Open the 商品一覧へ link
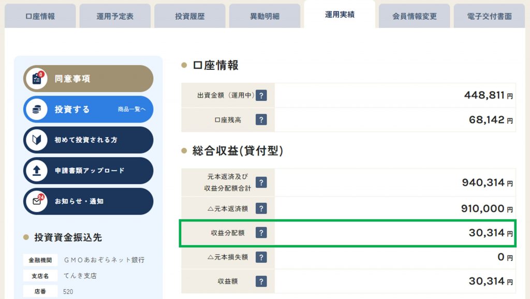Image resolution: width=530 pixels, height=299 pixels. pos(132,109)
